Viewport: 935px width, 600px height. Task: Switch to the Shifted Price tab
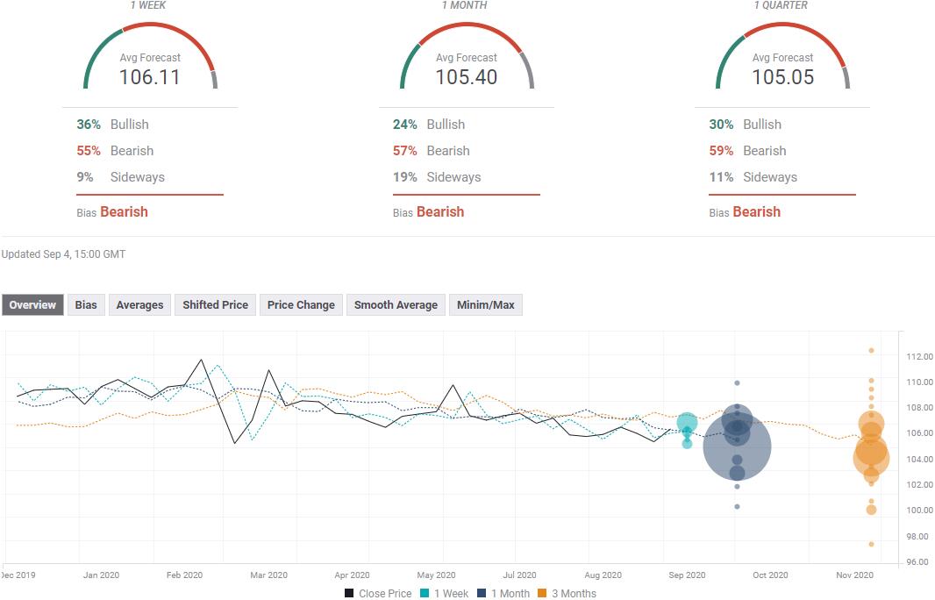(x=215, y=304)
